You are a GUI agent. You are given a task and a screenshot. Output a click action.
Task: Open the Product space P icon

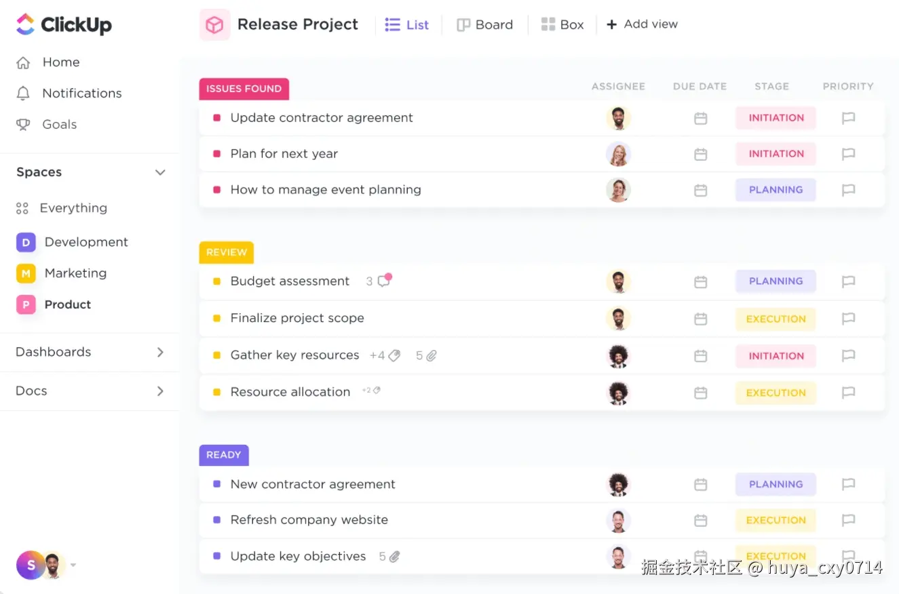point(26,304)
